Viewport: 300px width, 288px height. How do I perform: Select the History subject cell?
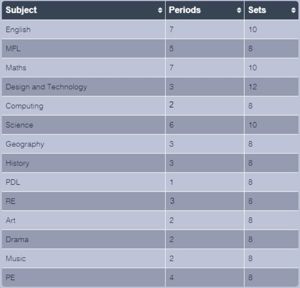pos(17,163)
